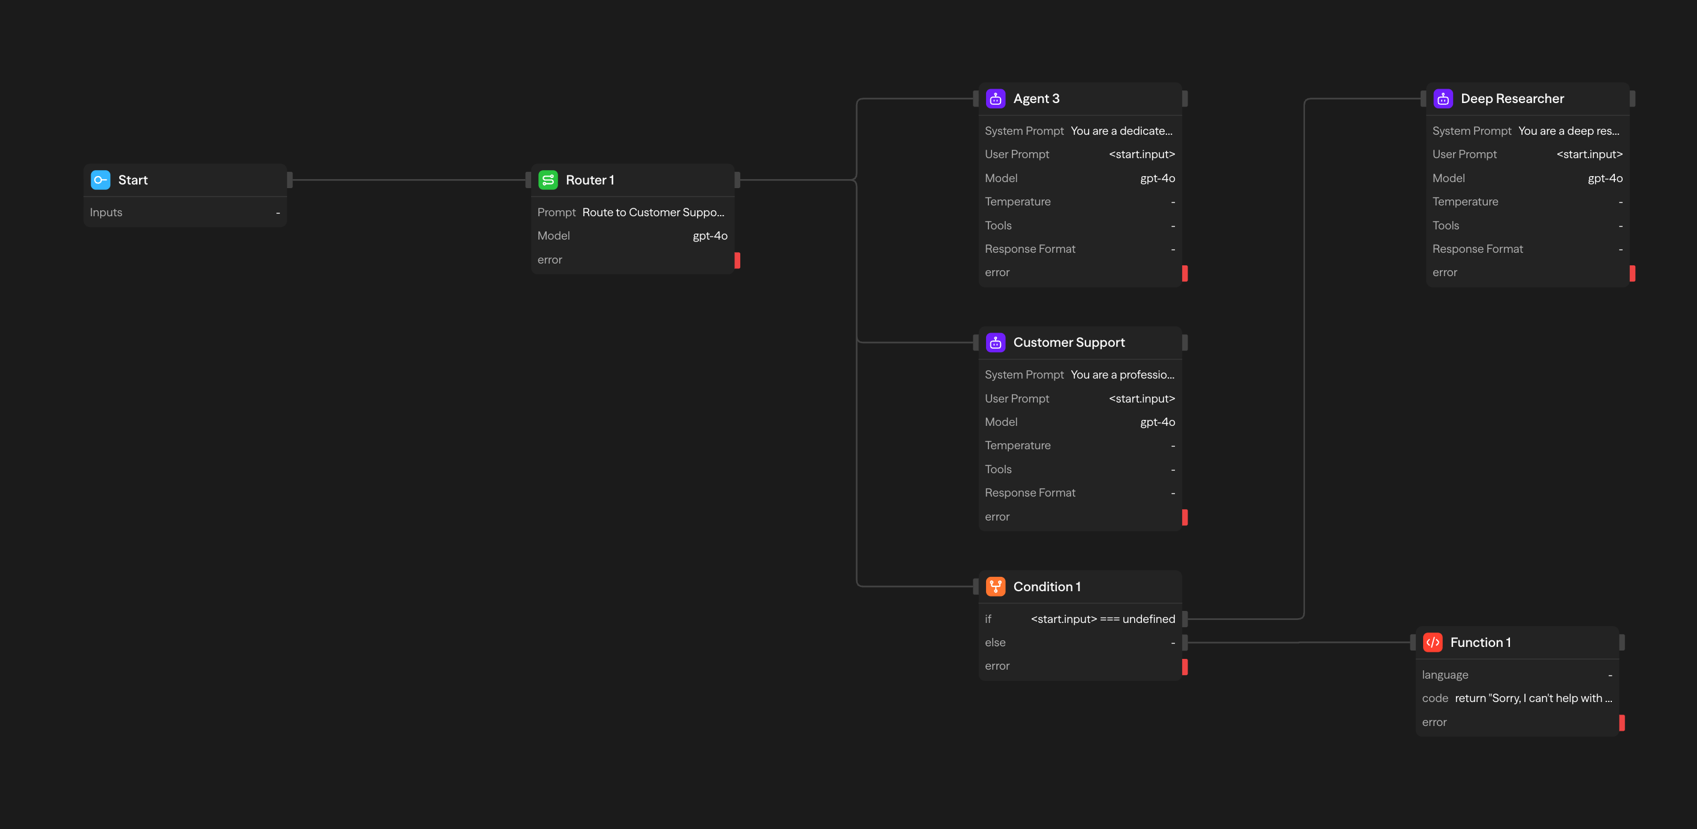This screenshot has width=1697, height=829.
Task: Open System Prompt on Agent 3
Action: pyautogui.click(x=1121, y=131)
